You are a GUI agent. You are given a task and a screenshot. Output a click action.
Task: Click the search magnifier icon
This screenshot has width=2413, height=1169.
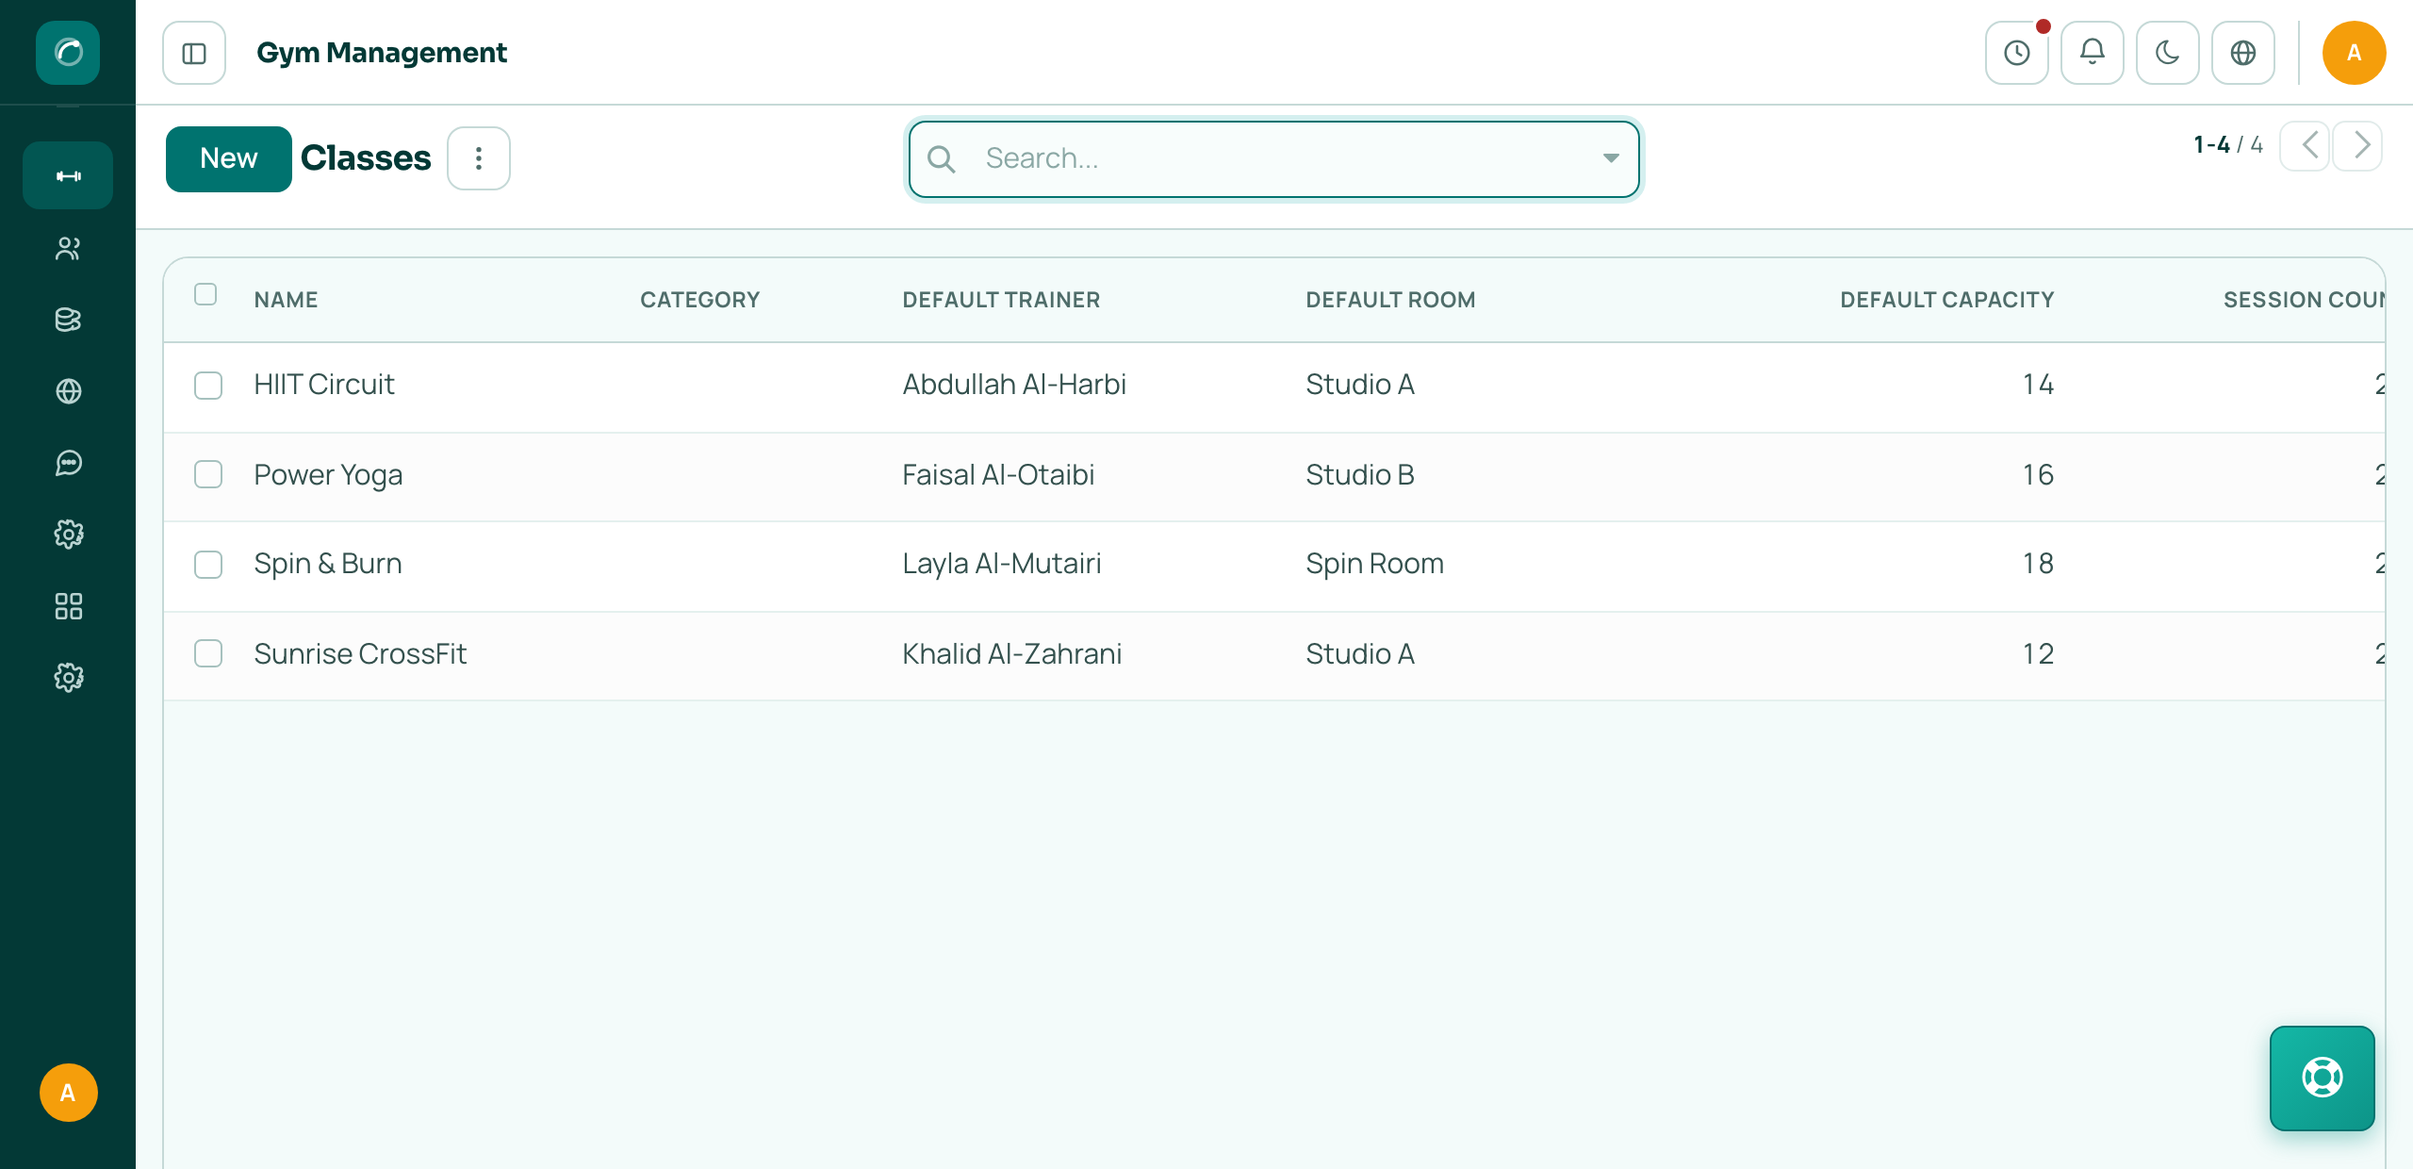coord(942,159)
